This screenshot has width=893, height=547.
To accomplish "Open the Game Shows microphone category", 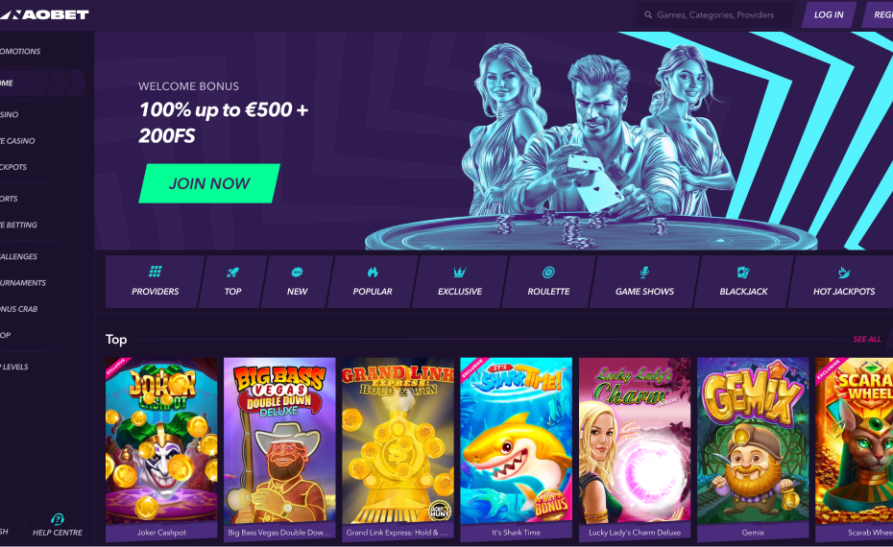I will coord(644,282).
